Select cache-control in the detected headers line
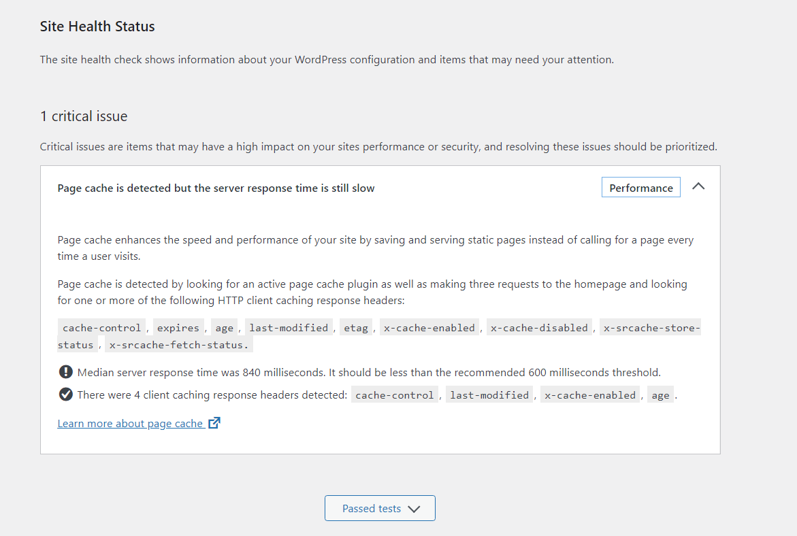This screenshot has height=536, width=797. [395, 395]
